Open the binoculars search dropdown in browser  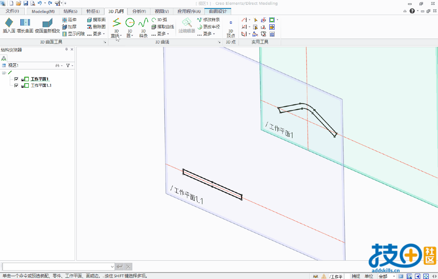[59, 65]
